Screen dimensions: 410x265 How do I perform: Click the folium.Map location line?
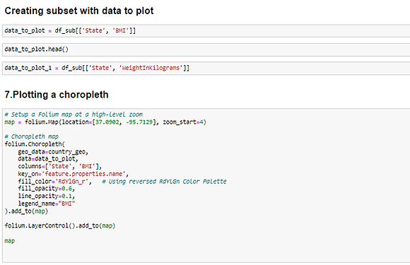click(x=105, y=122)
